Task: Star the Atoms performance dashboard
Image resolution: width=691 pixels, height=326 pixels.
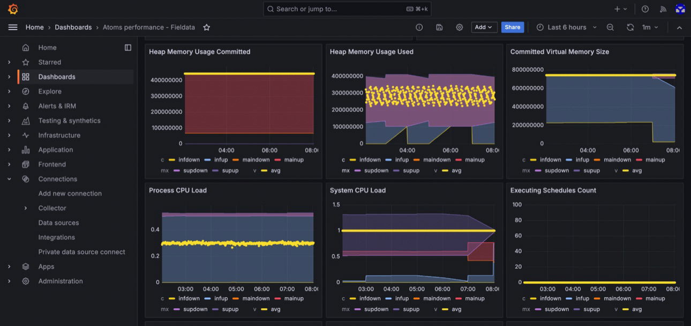Action: click(x=206, y=27)
